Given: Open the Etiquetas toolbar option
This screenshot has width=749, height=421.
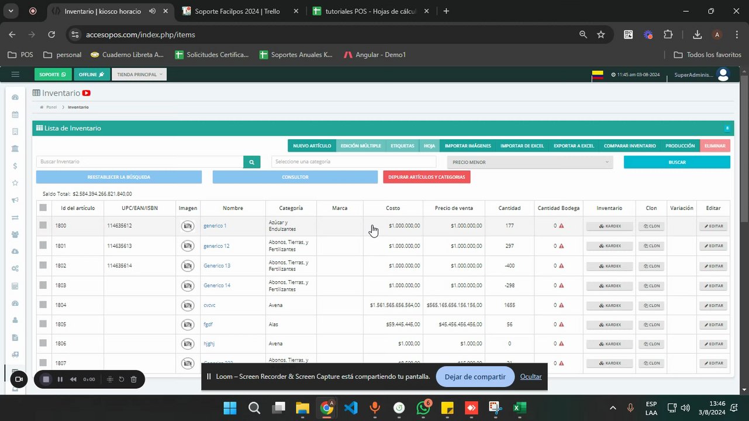Looking at the screenshot, I should 403,146.
